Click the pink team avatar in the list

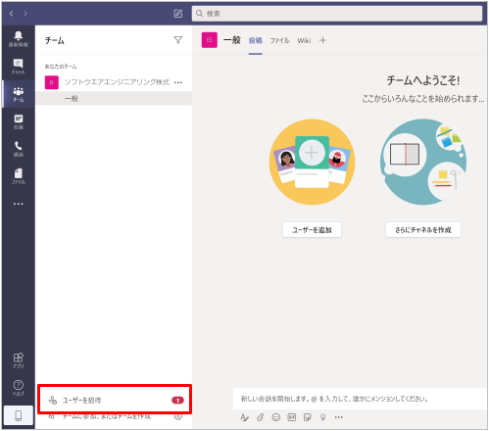click(52, 82)
